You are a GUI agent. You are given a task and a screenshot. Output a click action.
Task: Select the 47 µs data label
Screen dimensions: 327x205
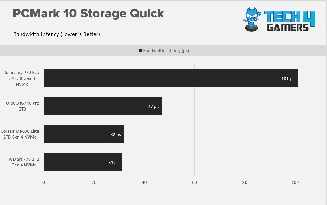[x=153, y=107]
